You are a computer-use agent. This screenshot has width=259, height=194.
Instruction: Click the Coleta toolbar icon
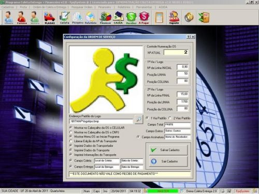tap(65, 18)
